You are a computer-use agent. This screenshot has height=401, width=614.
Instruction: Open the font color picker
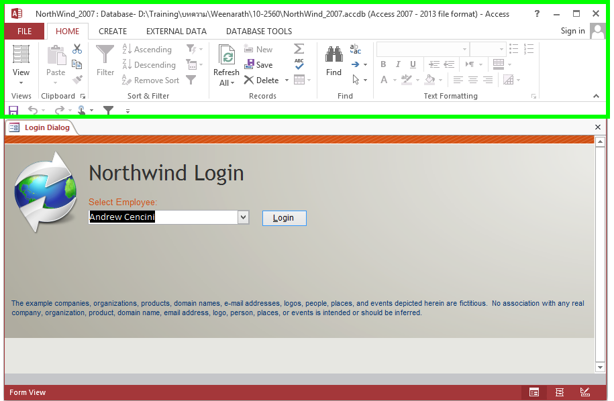click(x=395, y=80)
